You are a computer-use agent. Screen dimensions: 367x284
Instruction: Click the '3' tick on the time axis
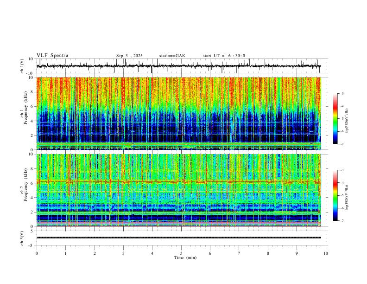123,253
